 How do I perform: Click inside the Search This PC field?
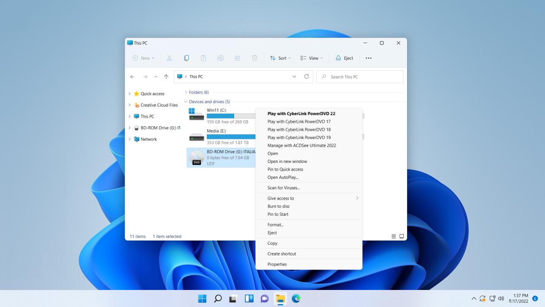[x=360, y=76]
